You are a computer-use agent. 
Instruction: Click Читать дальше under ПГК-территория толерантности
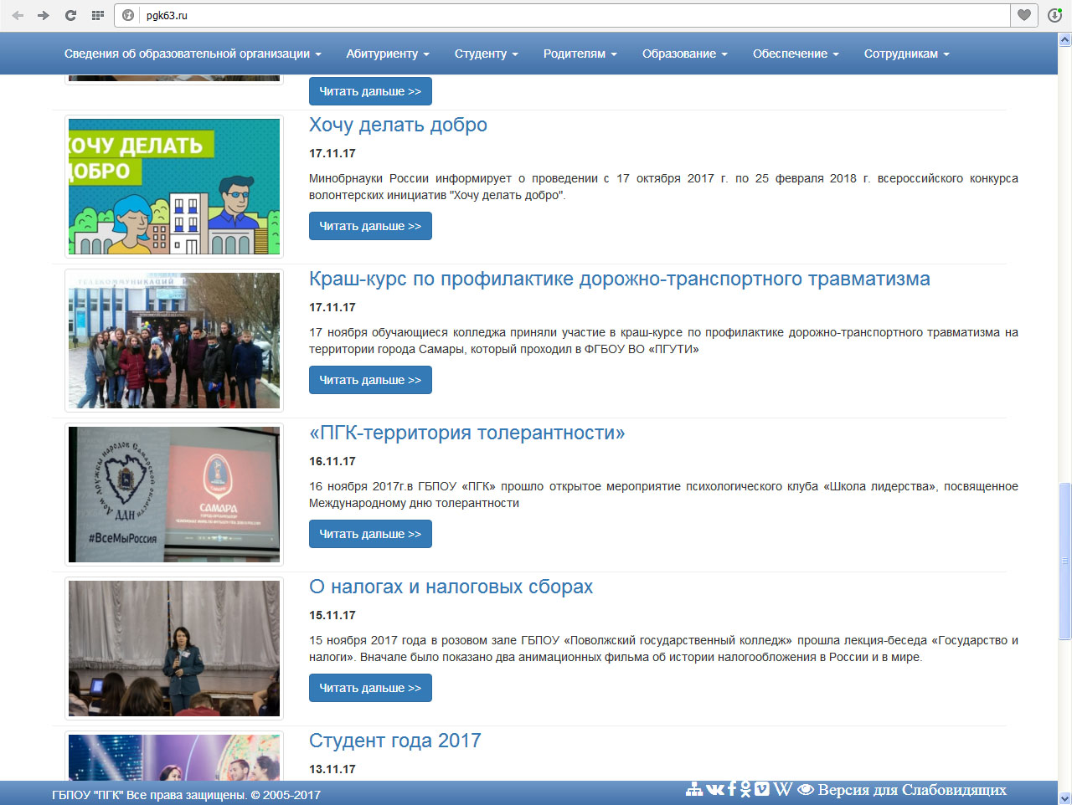coord(370,534)
